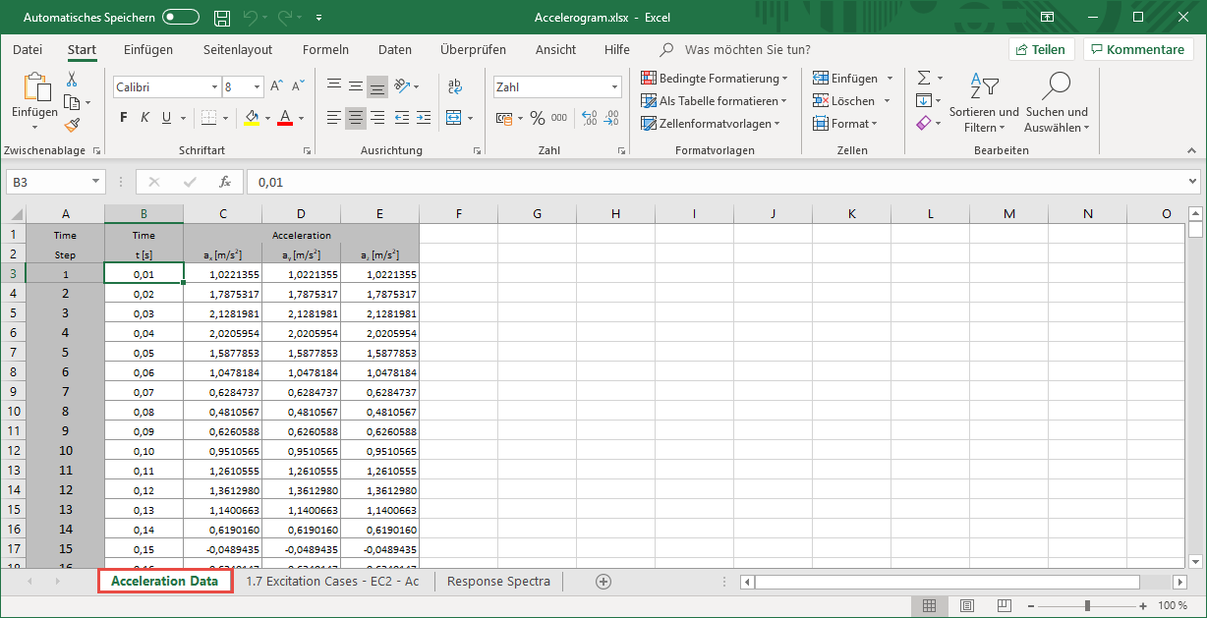Open the Formeln ribbon tab

click(x=325, y=49)
